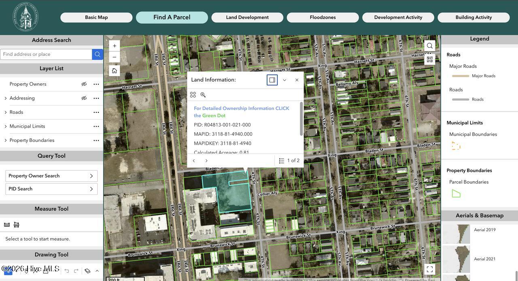Open the Property Owner Search query
Viewport: 518px width, 281px height.
[51, 176]
